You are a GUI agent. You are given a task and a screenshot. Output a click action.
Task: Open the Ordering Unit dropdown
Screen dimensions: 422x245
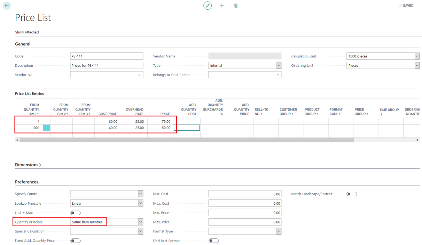pos(416,65)
